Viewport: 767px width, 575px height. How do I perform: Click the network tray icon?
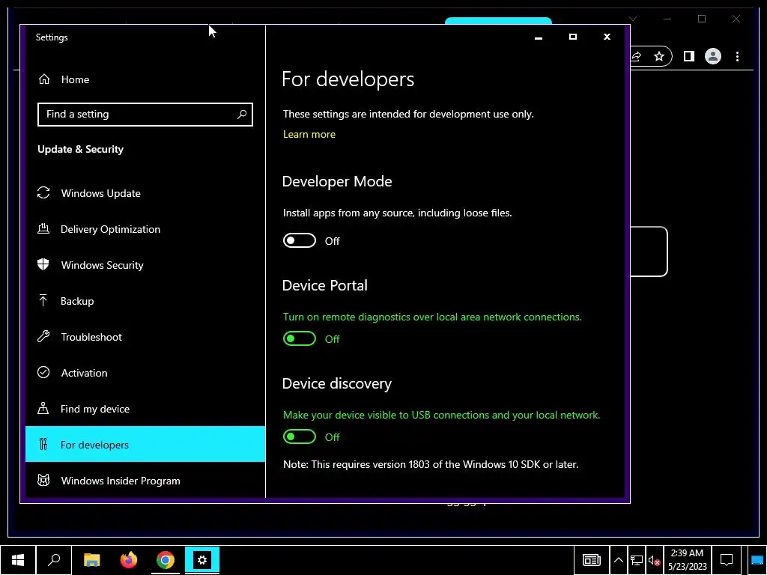(637, 560)
